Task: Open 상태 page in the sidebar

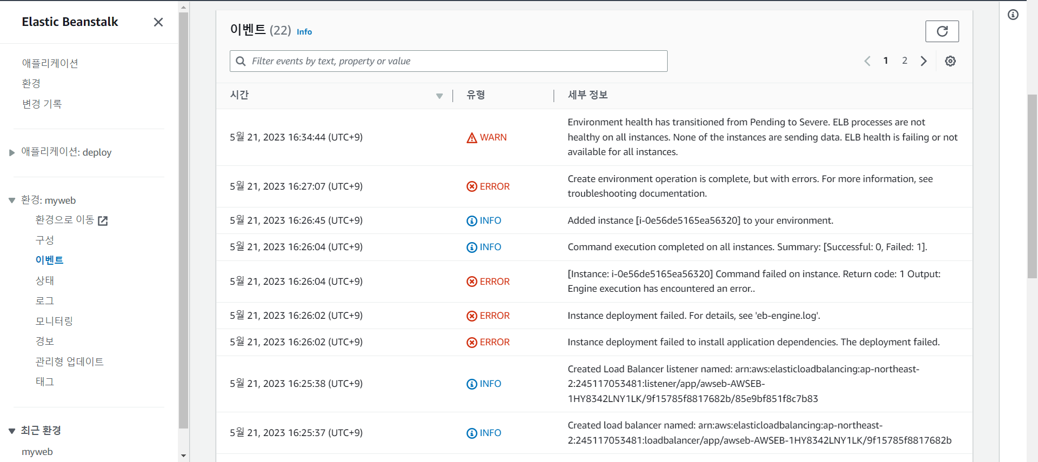Action: coord(45,280)
